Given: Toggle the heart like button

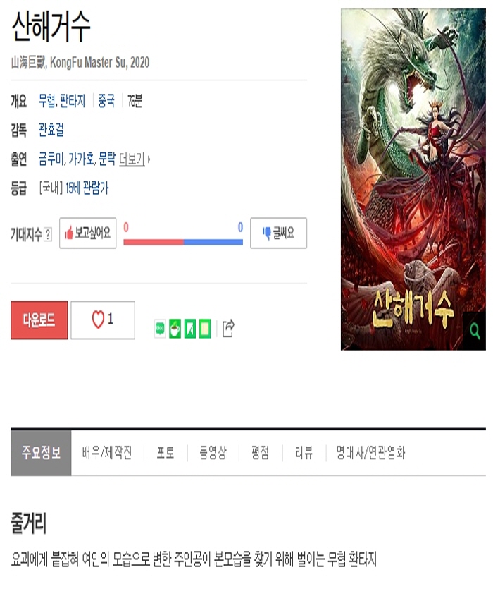Looking at the screenshot, I should tap(103, 320).
